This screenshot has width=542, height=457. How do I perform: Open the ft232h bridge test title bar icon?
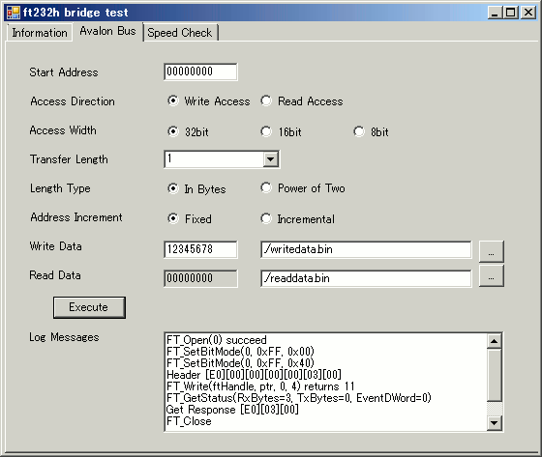[x=14, y=13]
